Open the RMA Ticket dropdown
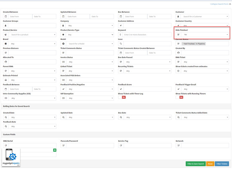 (205, 62)
